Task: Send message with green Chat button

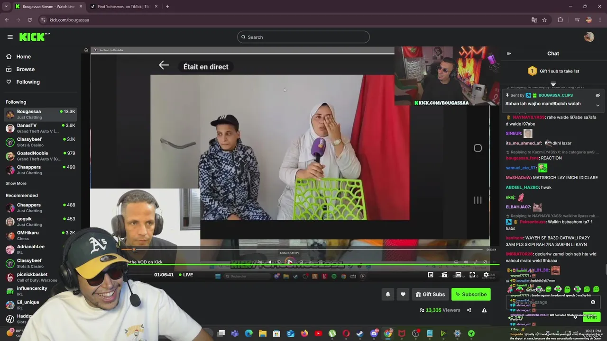Action: click(x=591, y=317)
